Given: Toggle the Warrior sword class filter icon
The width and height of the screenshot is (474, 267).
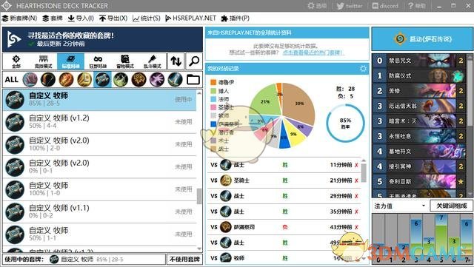Looking at the screenshot, I should 175,80.
